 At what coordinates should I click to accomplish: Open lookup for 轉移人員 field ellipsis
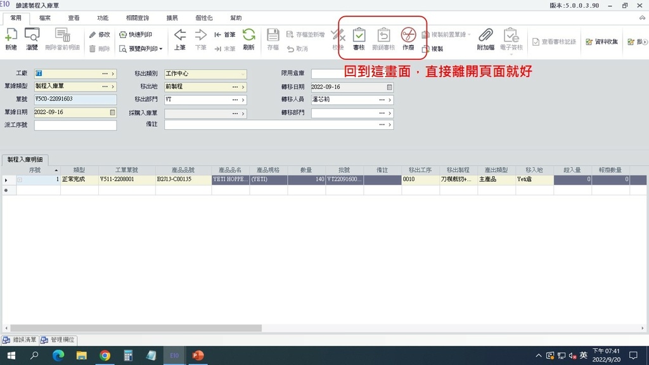382,99
